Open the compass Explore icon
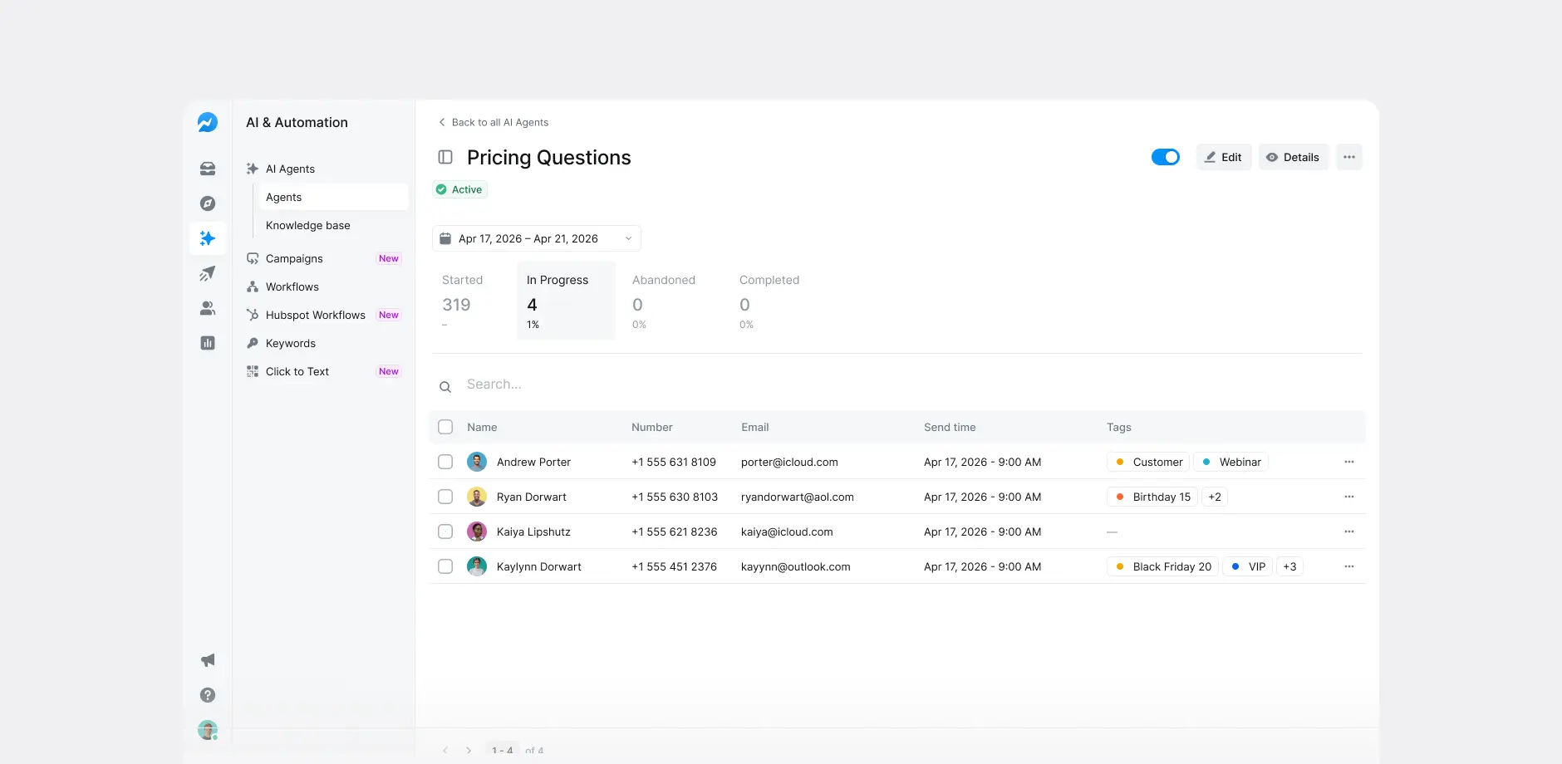The height and width of the screenshot is (764, 1562). click(208, 203)
